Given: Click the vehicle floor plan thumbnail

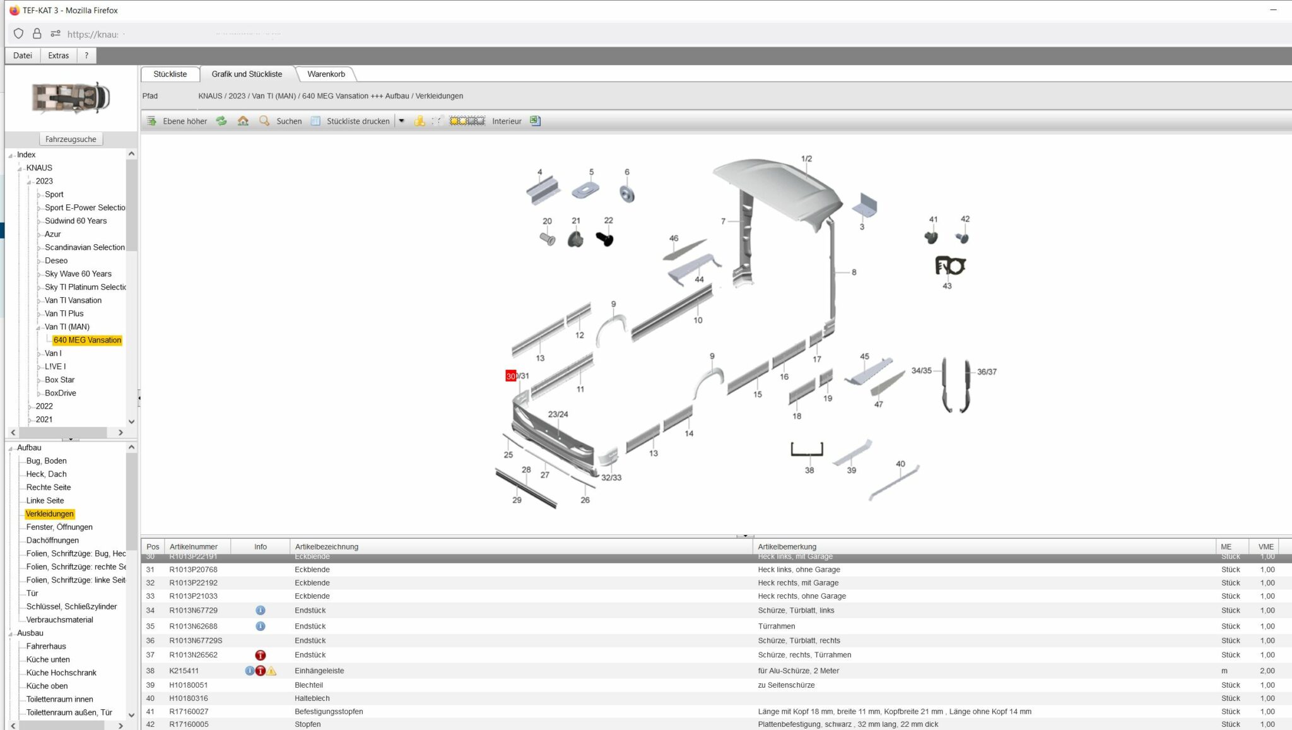Looking at the screenshot, I should [71, 98].
